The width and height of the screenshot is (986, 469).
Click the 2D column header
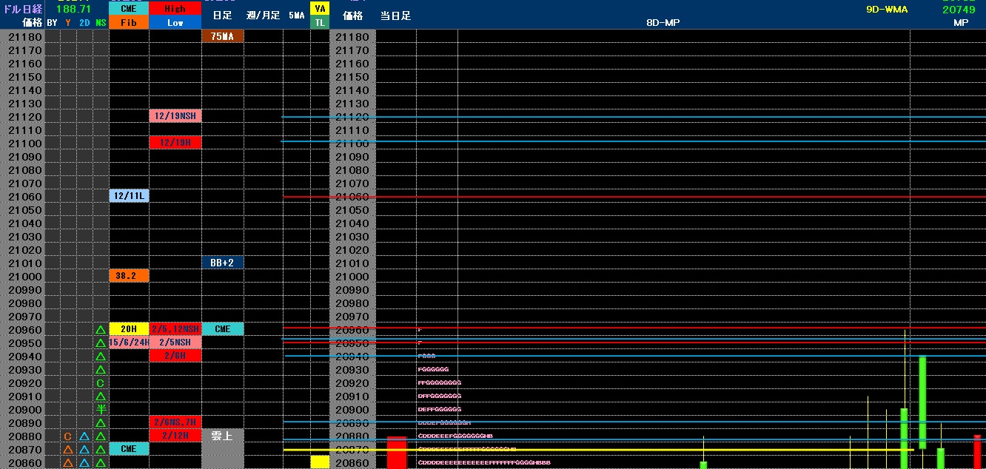coord(84,23)
